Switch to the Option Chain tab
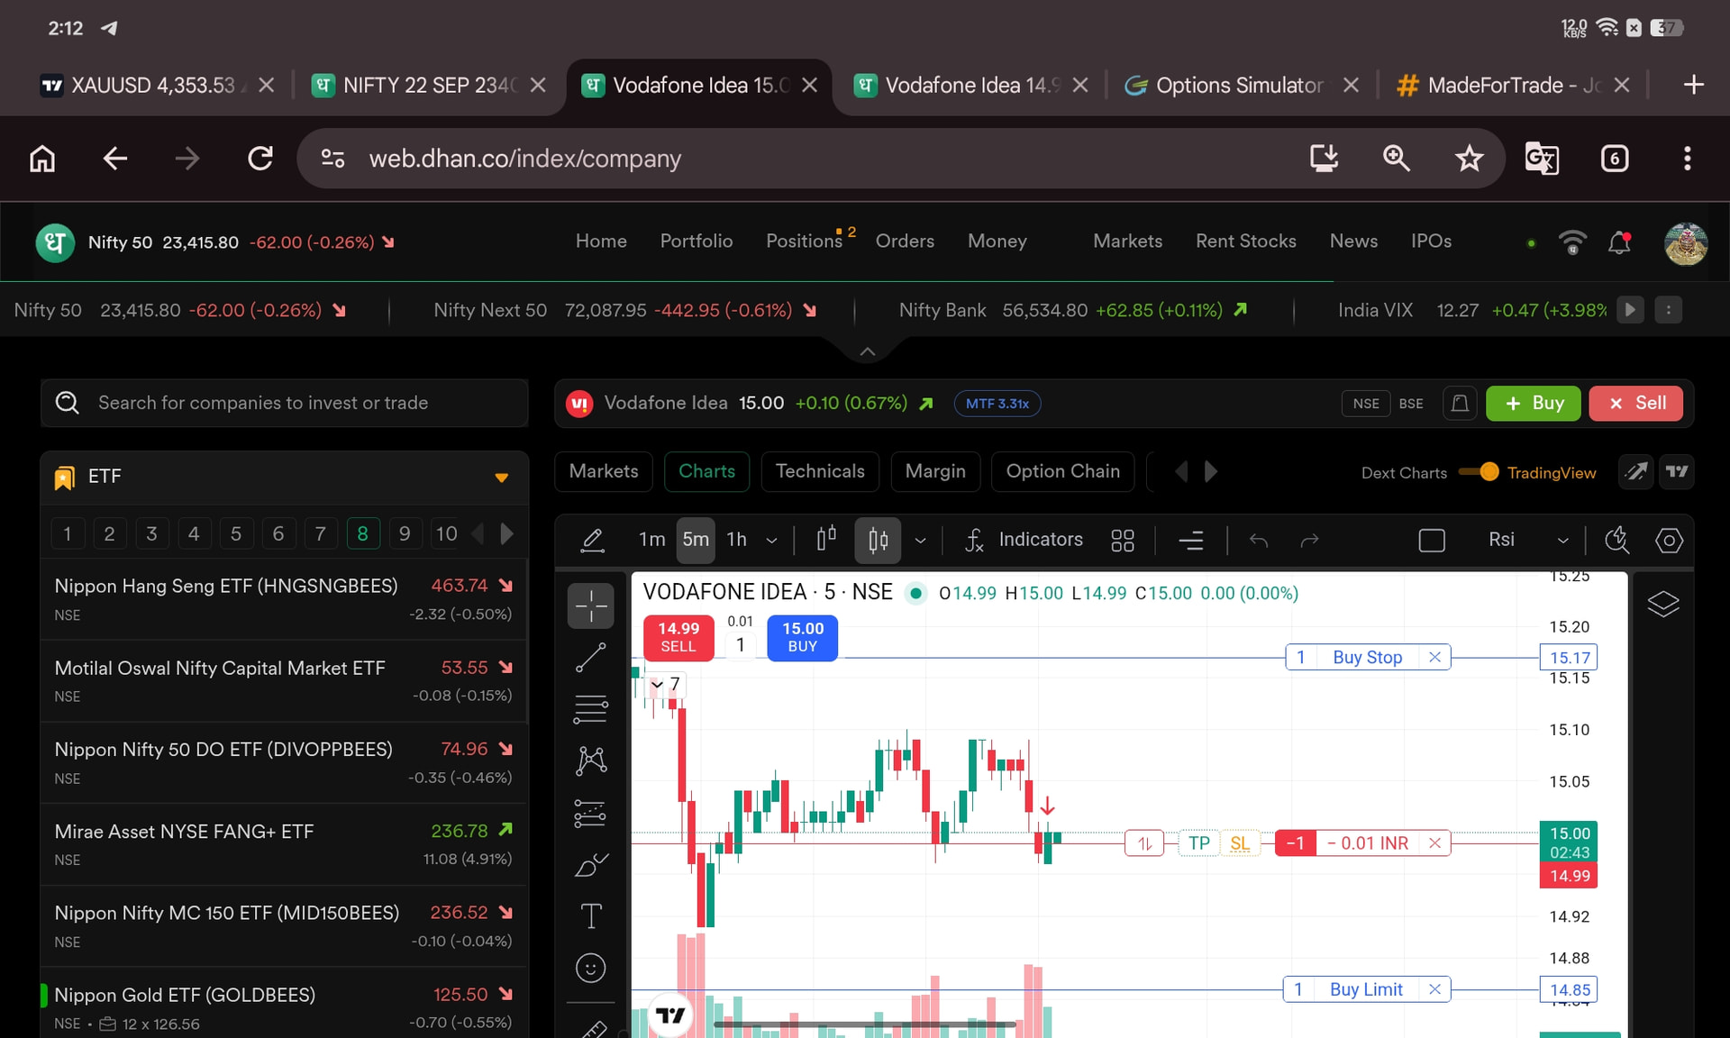Image resolution: width=1730 pixels, height=1038 pixels. coord(1062,471)
